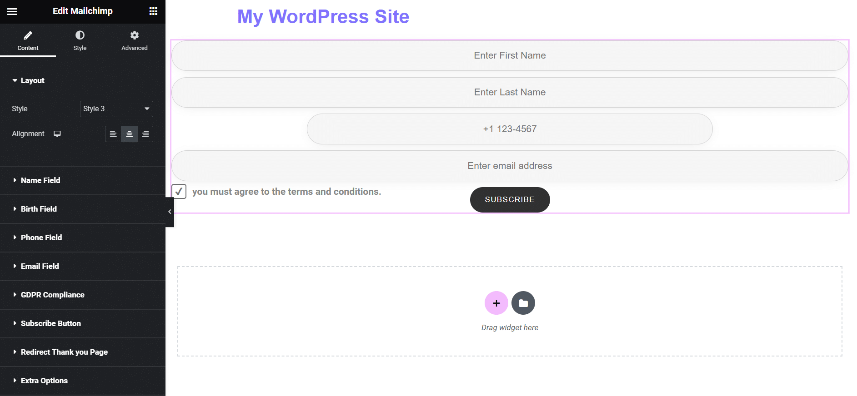
Task: Select right alignment icon
Action: click(145, 134)
